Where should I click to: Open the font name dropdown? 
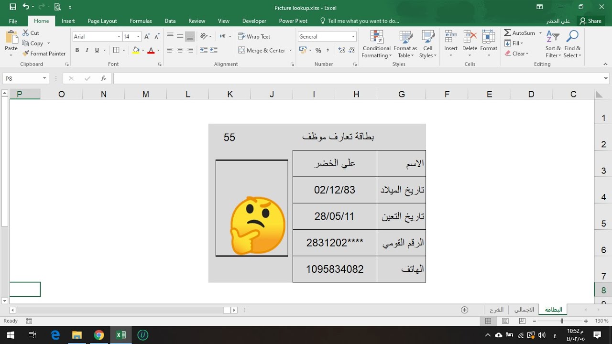tap(119, 37)
